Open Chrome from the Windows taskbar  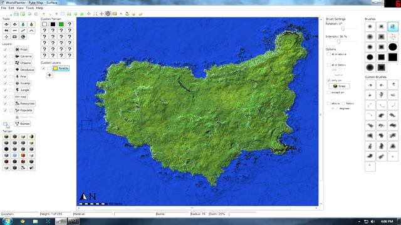23,221
